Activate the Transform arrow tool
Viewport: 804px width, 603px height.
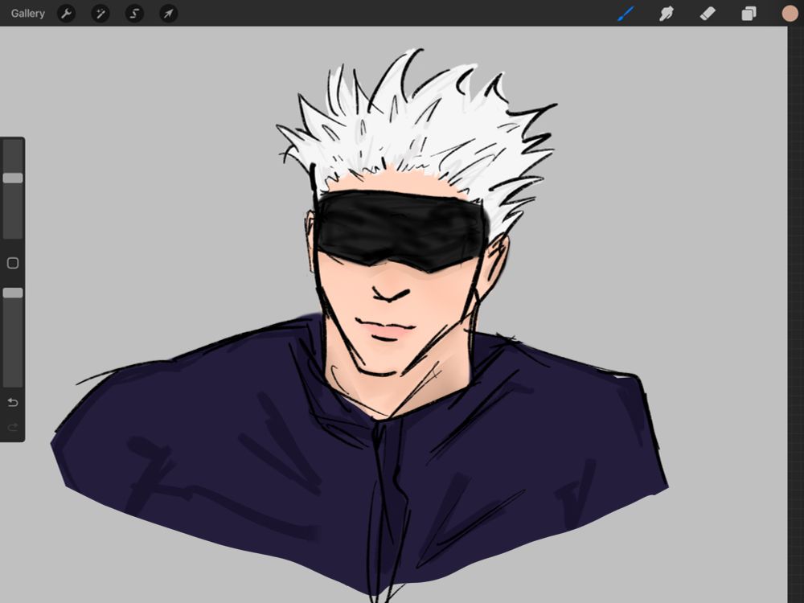[x=169, y=14]
